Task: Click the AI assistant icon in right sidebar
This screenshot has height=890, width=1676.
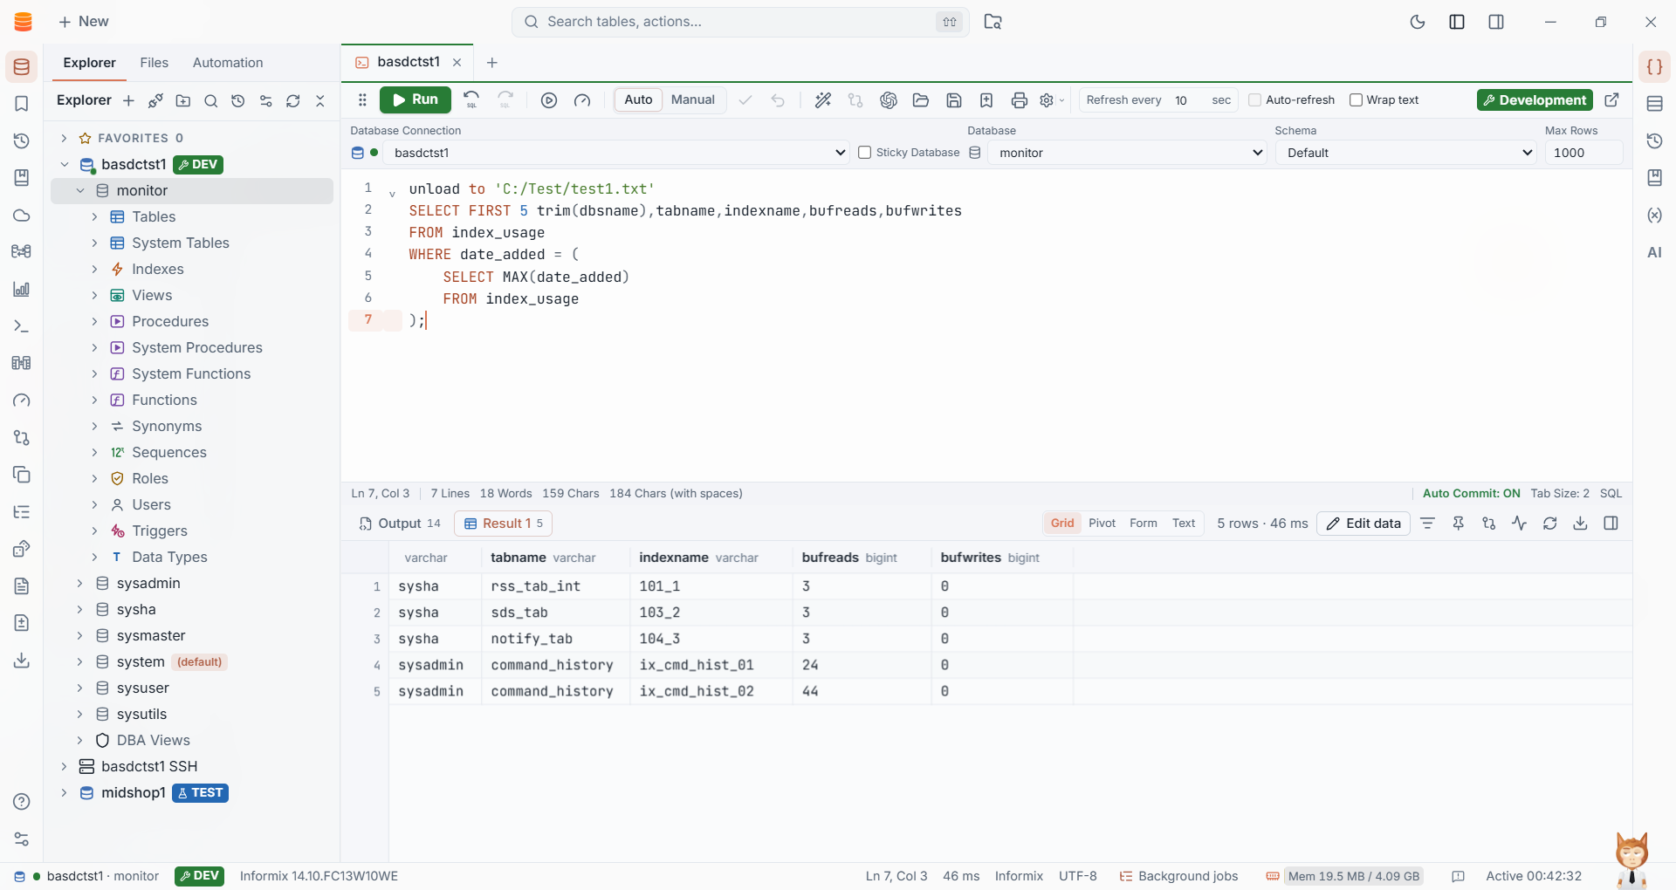Action: [1654, 252]
